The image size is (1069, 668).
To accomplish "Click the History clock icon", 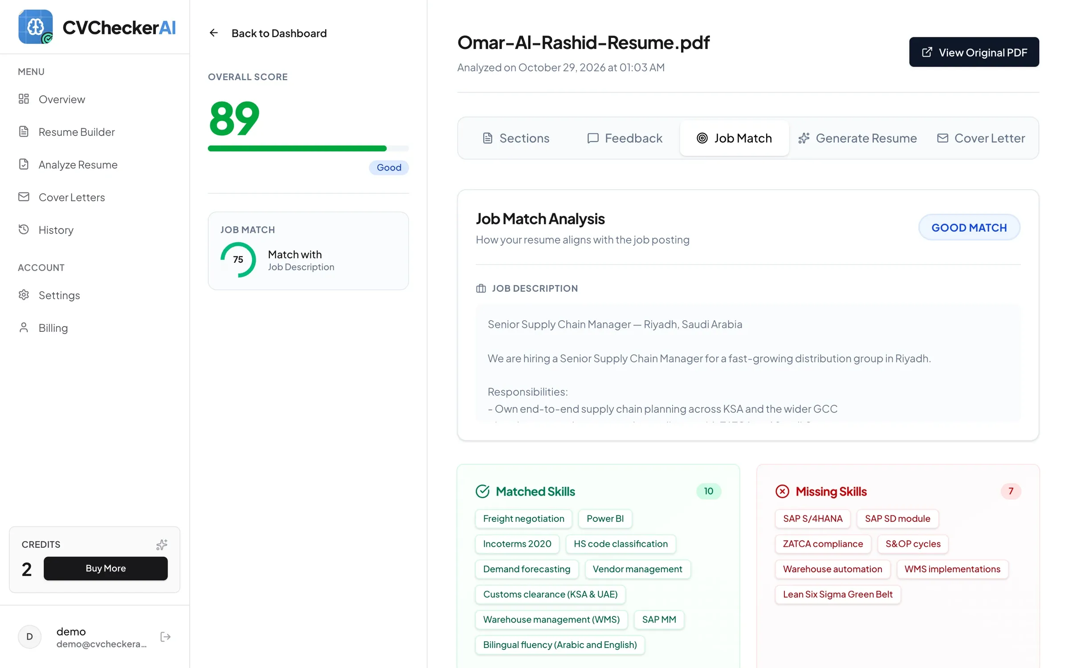I will (x=24, y=229).
